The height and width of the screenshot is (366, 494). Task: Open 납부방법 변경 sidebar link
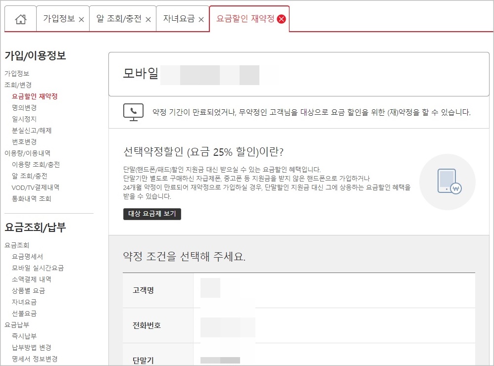[32, 347]
